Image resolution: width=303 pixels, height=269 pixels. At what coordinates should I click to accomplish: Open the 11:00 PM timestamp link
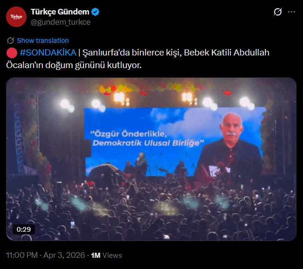point(22,255)
